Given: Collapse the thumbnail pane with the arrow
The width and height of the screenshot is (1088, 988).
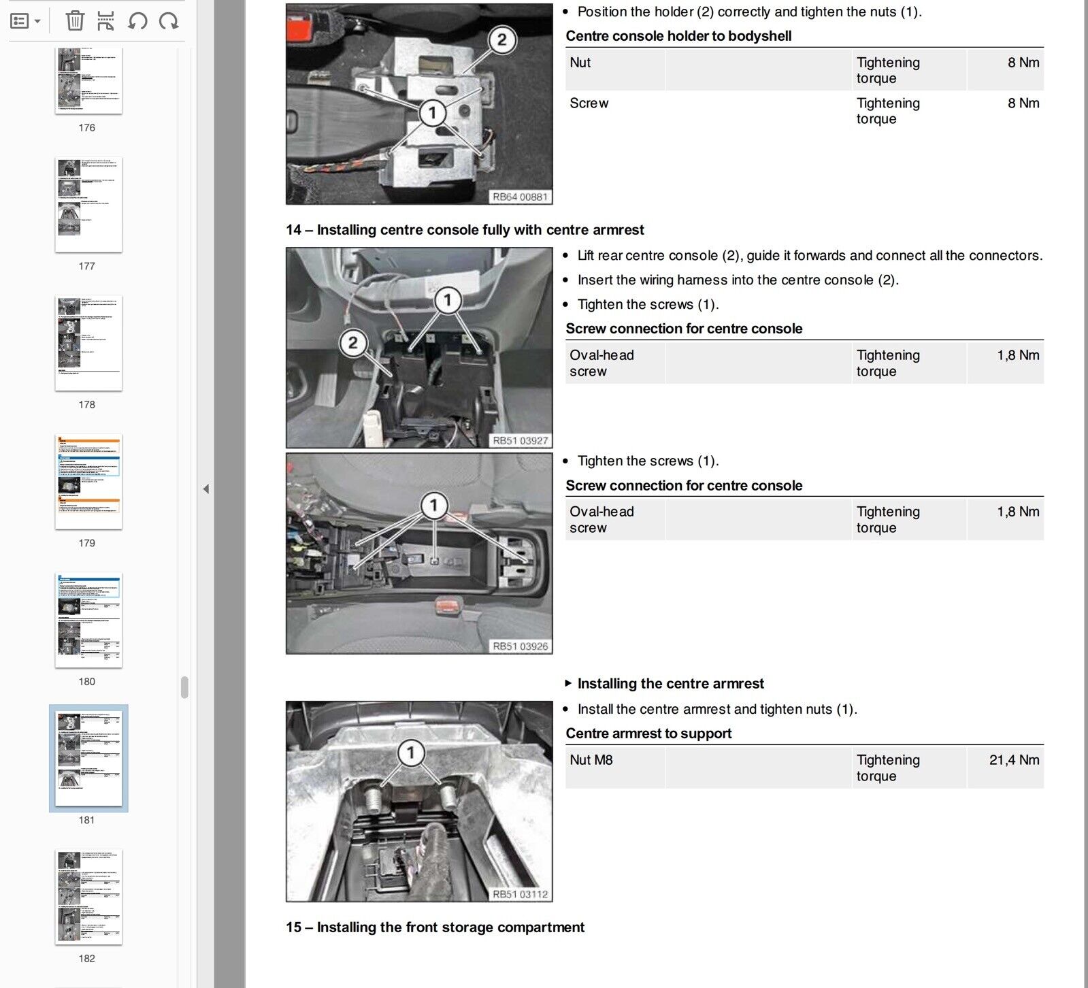Looking at the screenshot, I should point(205,489).
